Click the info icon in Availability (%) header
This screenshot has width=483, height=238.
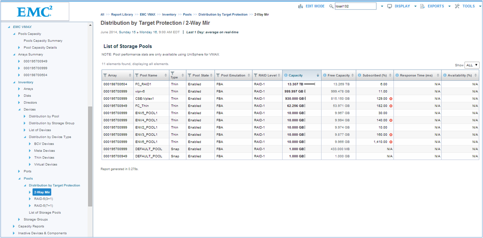pyautogui.click(x=445, y=75)
